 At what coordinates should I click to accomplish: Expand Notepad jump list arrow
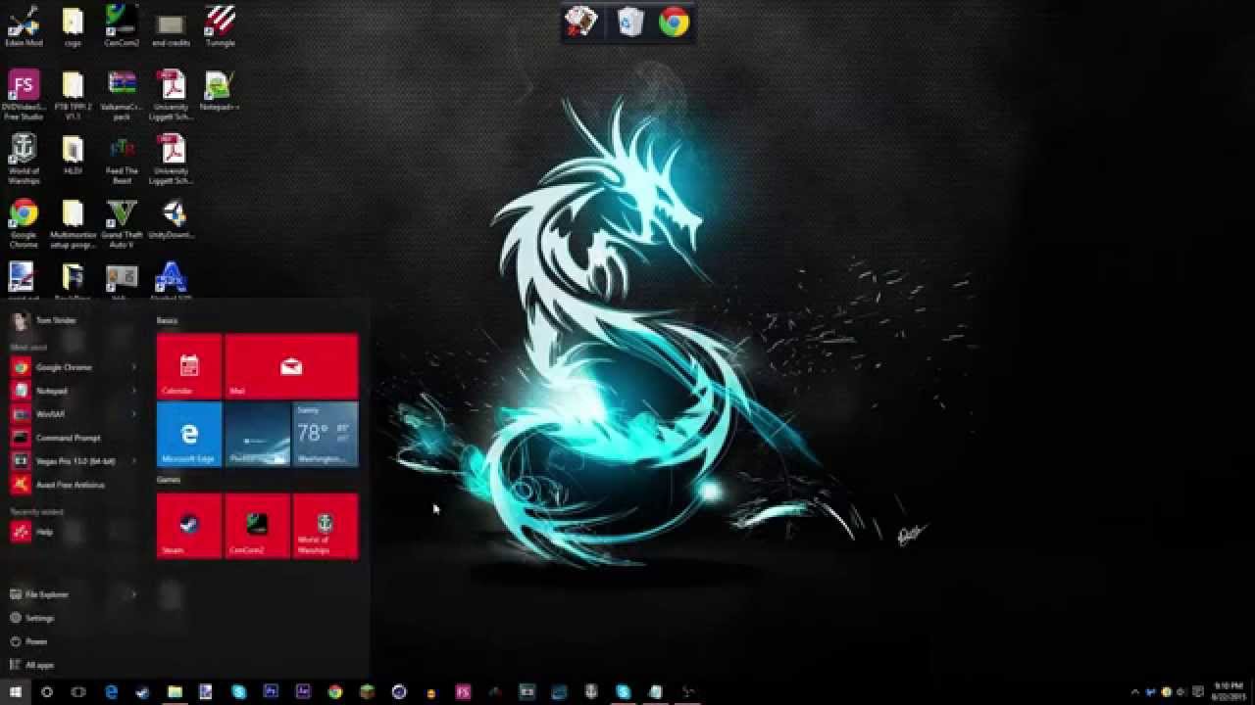pos(134,391)
